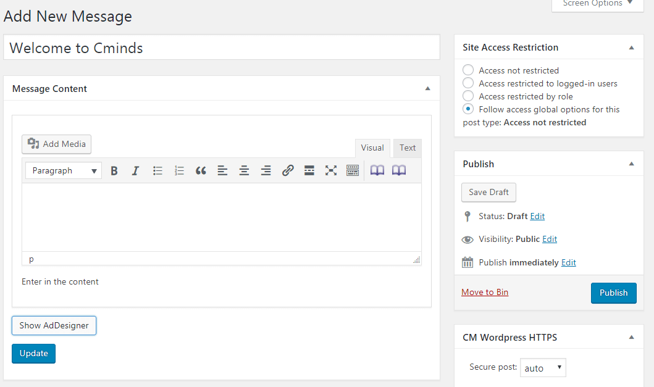
Task: Apply blockquote formatting
Action: pyautogui.click(x=201, y=171)
